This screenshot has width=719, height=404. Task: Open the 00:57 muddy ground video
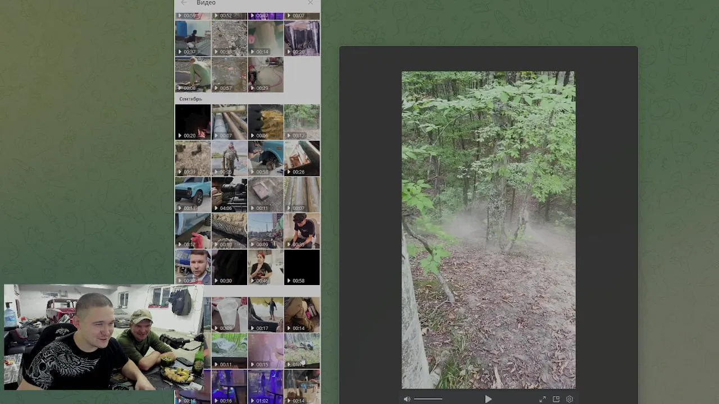point(229,75)
